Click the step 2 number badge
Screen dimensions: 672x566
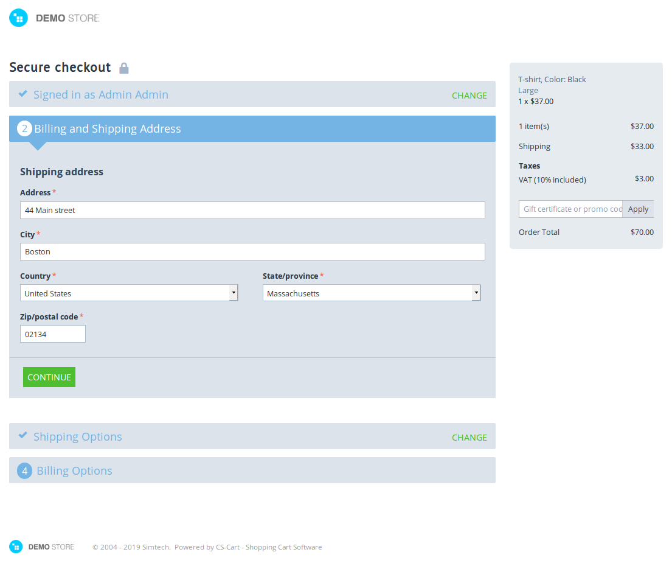tap(24, 128)
